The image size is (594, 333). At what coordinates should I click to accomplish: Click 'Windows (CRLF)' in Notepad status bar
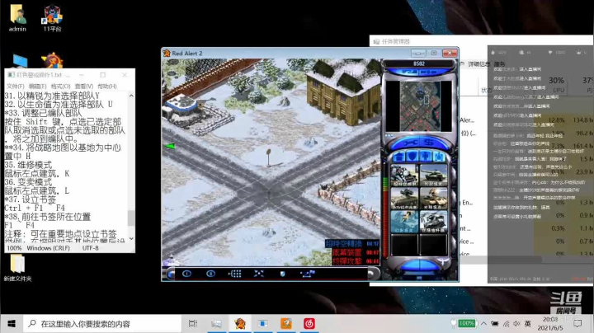point(48,248)
